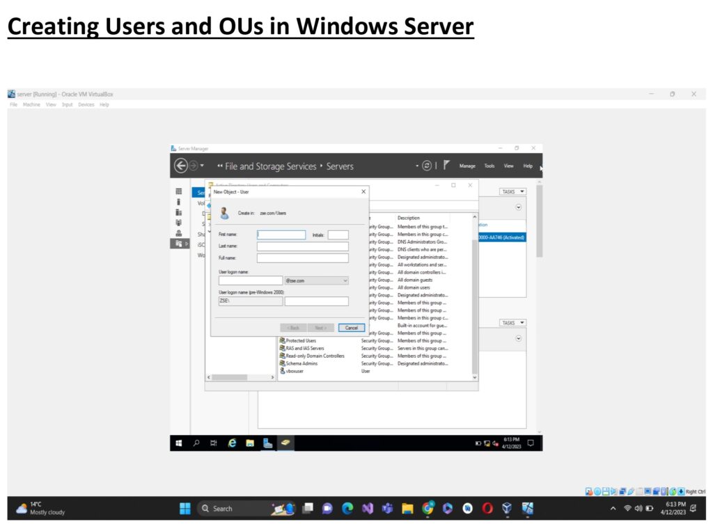Click AD Users and Computers taskbar icon
Image resolution: width=713 pixels, height=524 pixels.
click(285, 443)
